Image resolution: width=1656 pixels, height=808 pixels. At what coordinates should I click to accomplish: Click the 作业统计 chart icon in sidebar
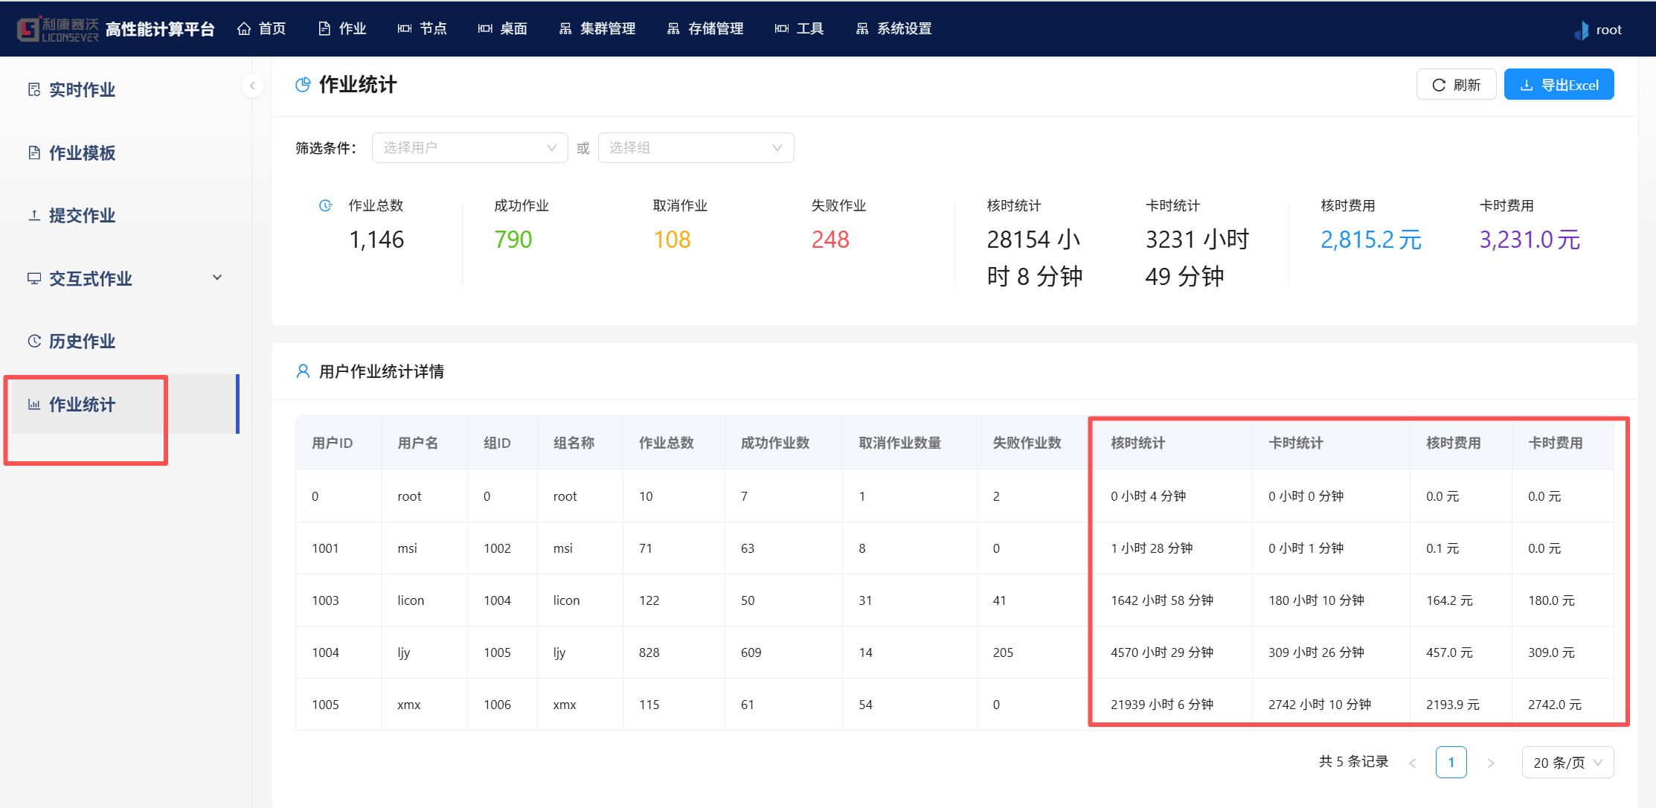click(34, 405)
